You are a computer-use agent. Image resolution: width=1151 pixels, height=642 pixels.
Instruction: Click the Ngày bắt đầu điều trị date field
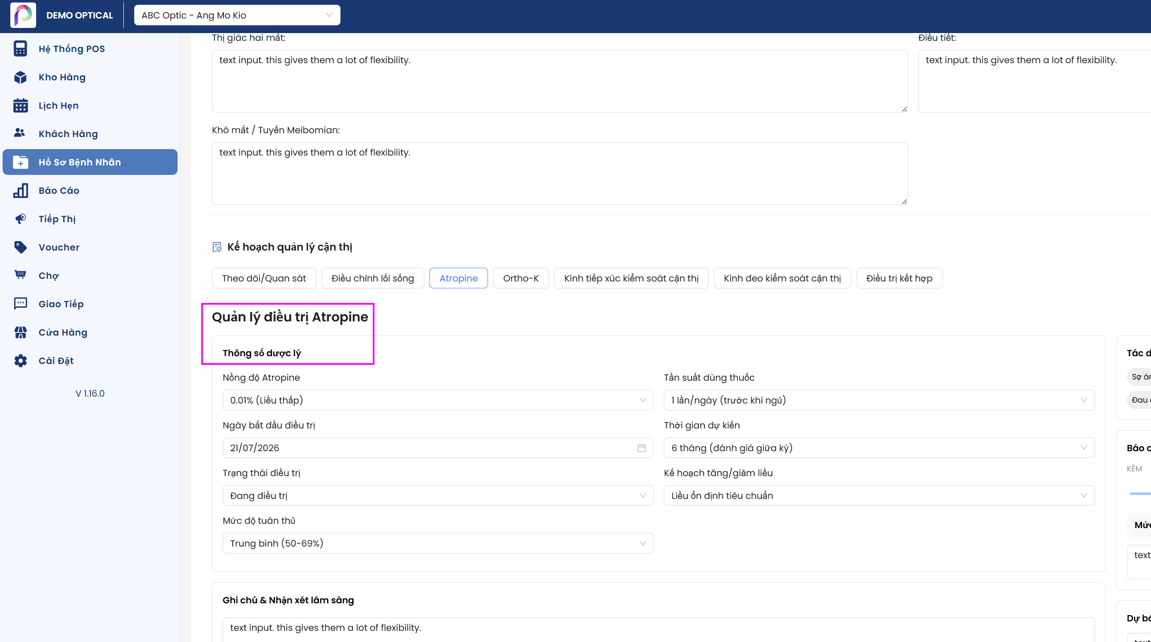pos(437,448)
